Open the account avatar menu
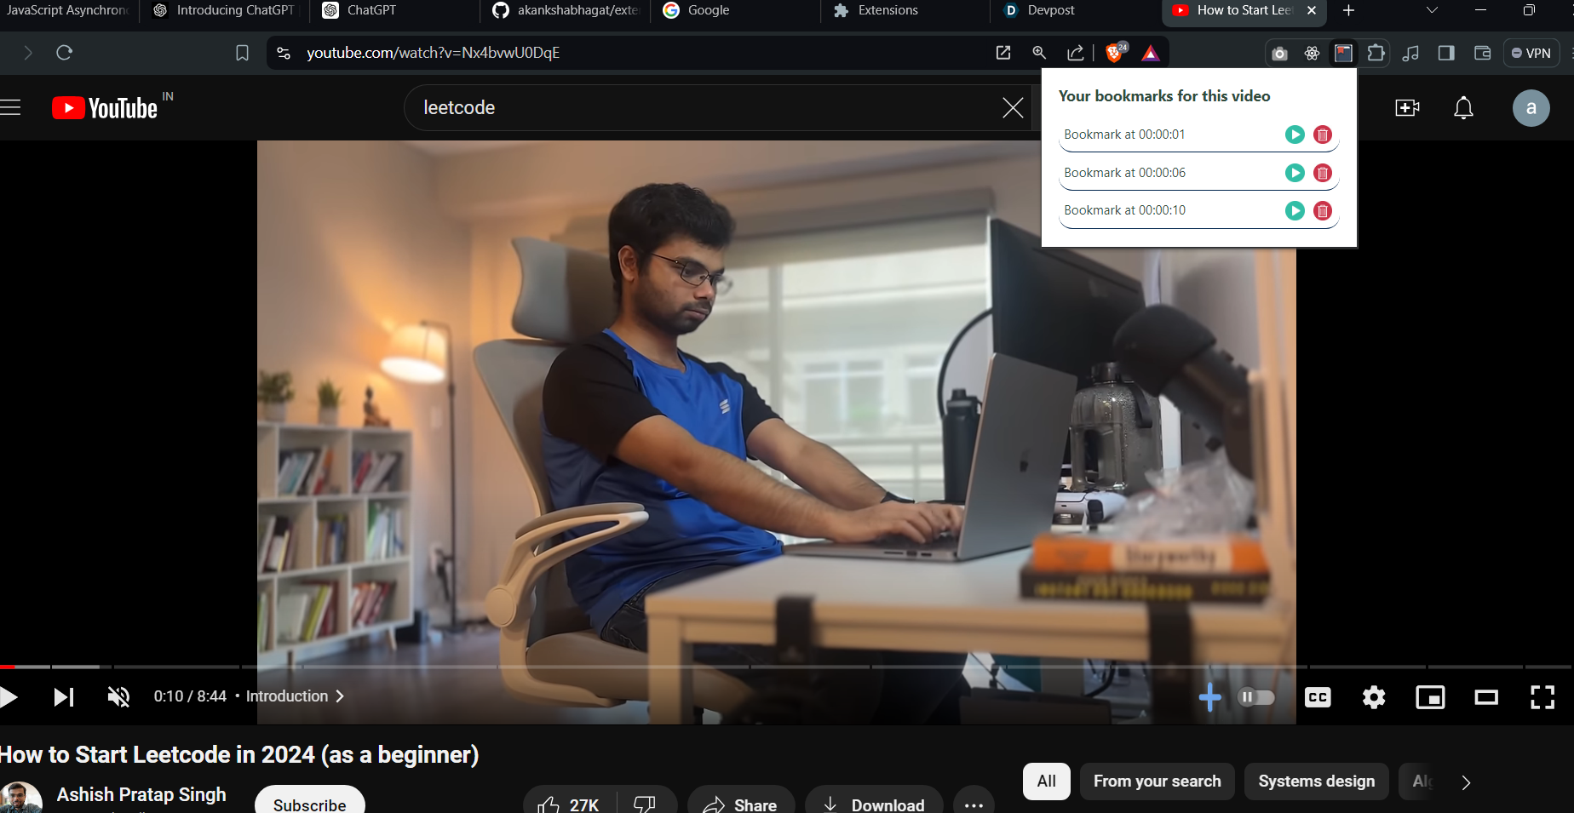 [1531, 108]
